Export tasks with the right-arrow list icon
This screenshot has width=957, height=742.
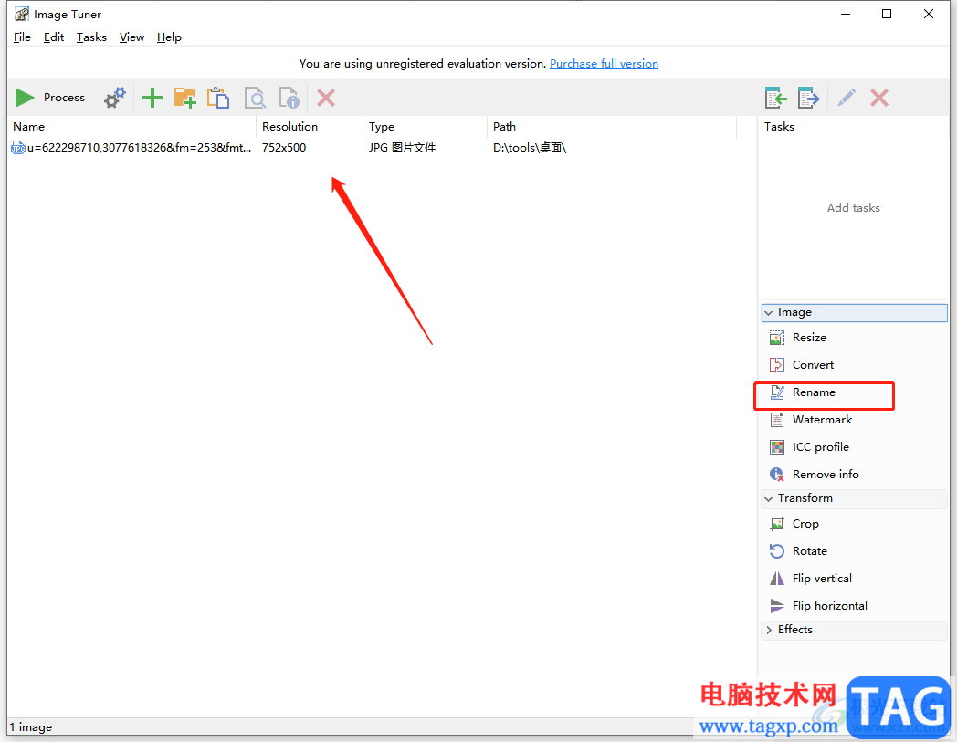tap(809, 98)
